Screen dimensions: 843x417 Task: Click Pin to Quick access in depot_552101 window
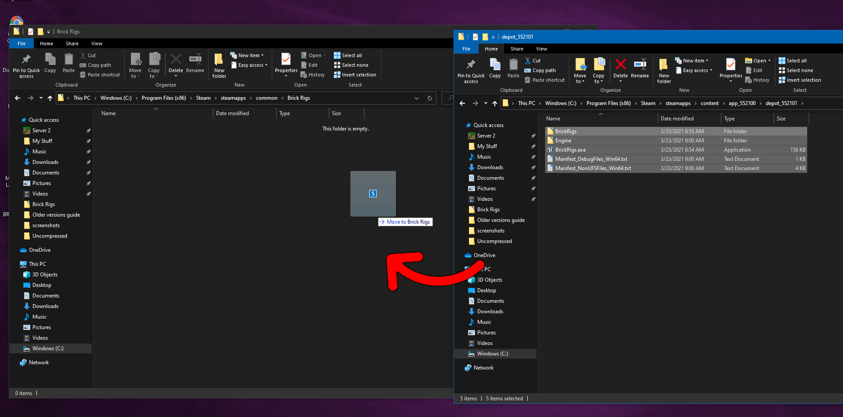471,71
